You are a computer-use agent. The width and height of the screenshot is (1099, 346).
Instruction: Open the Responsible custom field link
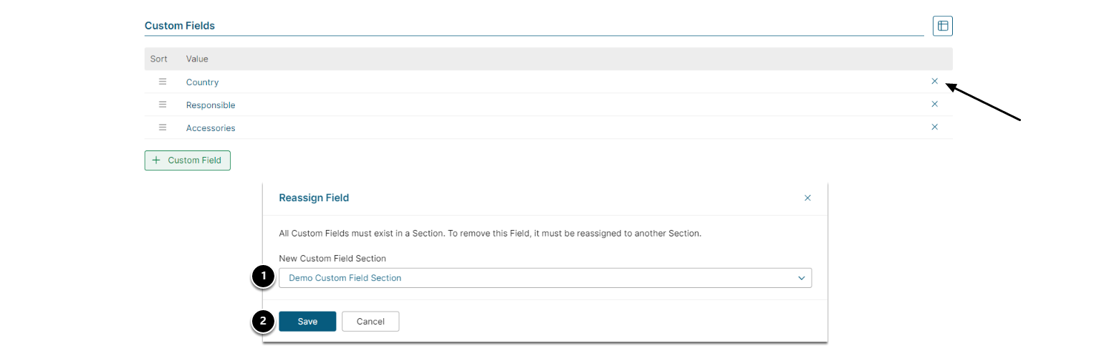tap(211, 105)
